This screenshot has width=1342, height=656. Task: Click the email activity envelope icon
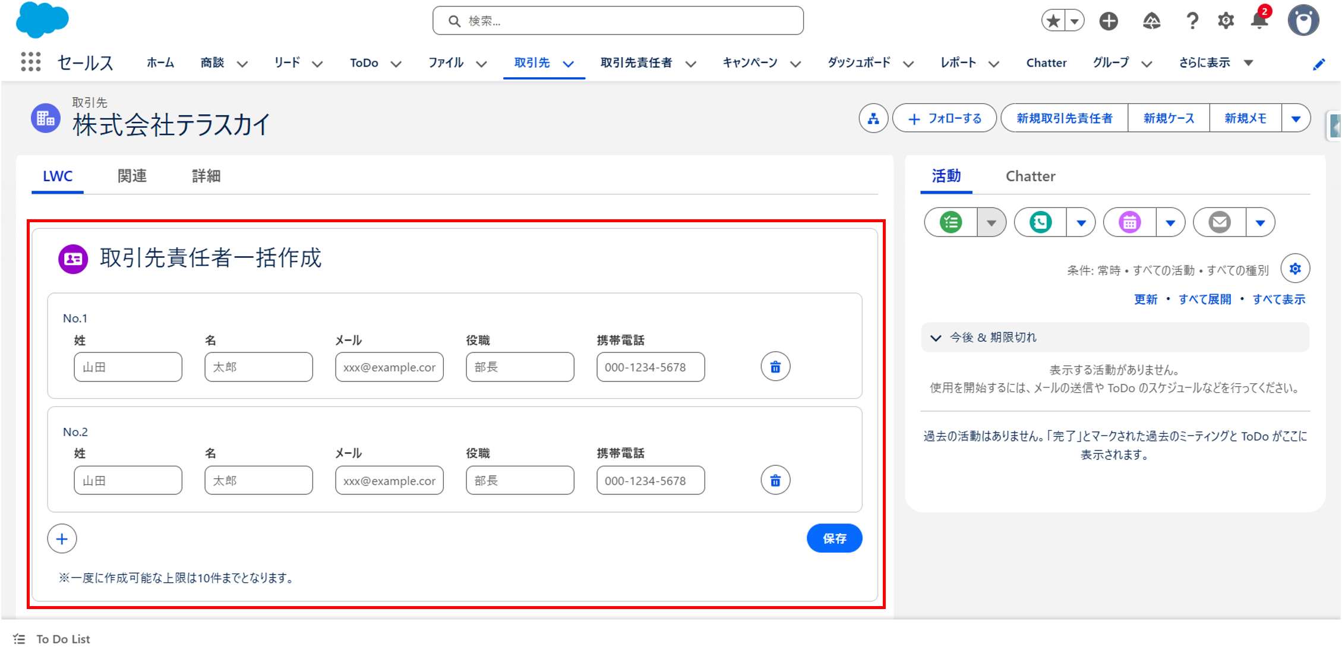coord(1220,222)
